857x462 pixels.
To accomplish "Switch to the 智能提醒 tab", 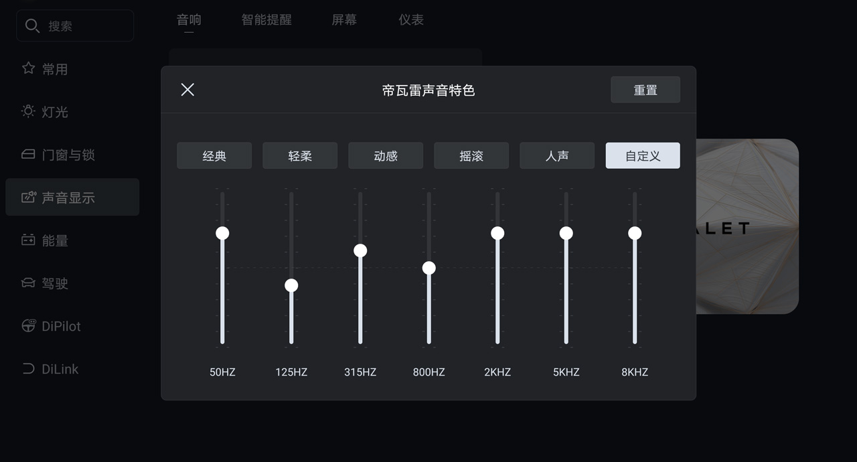I will 266,19.
